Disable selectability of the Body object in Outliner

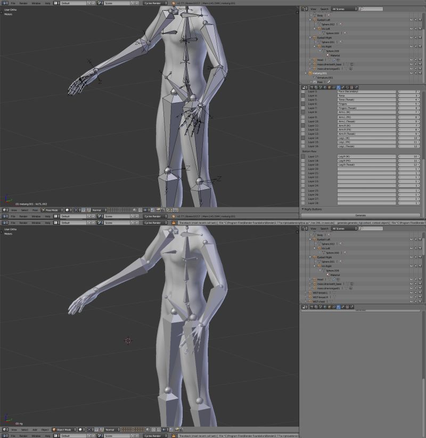click(416, 15)
